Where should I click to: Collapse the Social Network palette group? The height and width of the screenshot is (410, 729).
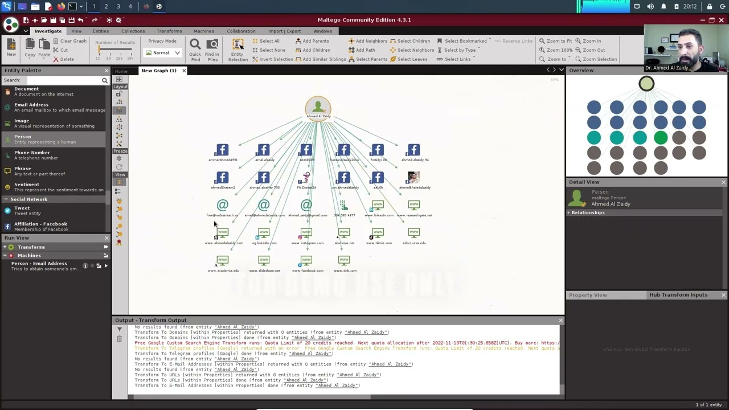6,199
